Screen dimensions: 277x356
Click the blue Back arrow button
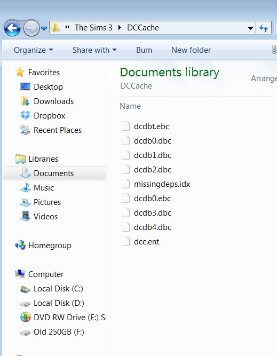tap(12, 28)
